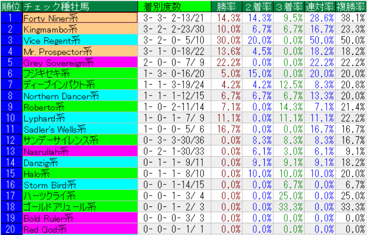Click the 12.5% third-place rate for ディープインパクト系
This screenshot has width=367, height=235.
click(289, 84)
